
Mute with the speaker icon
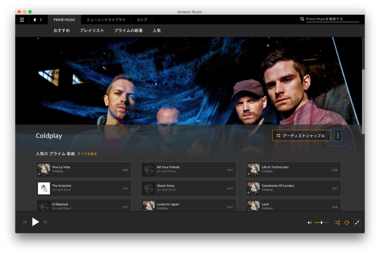point(309,222)
